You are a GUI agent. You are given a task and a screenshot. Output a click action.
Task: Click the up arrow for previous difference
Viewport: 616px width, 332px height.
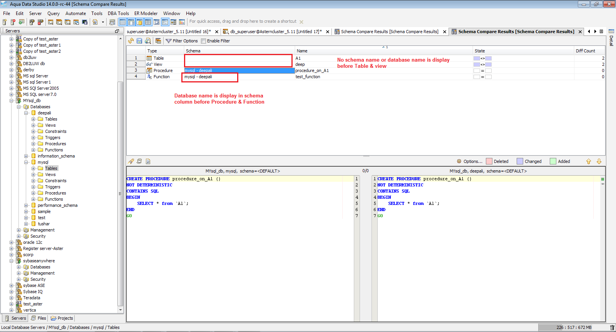tap(588, 161)
